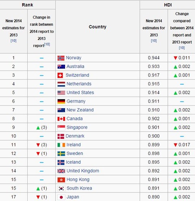Select rank number 17 for Japan
Image resolution: width=195 pixels, height=201 pixels.
[13, 197]
